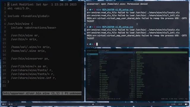190x107 pixels.
Task: Click line number 22 in the editor gutter
Action: coord(4,86)
